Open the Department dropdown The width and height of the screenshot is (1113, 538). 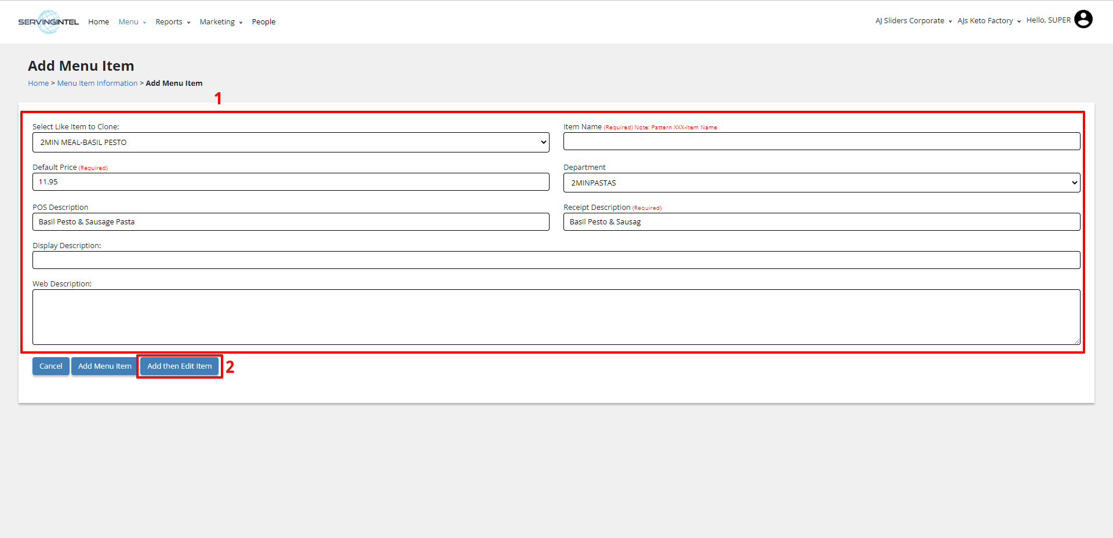pyautogui.click(x=821, y=183)
